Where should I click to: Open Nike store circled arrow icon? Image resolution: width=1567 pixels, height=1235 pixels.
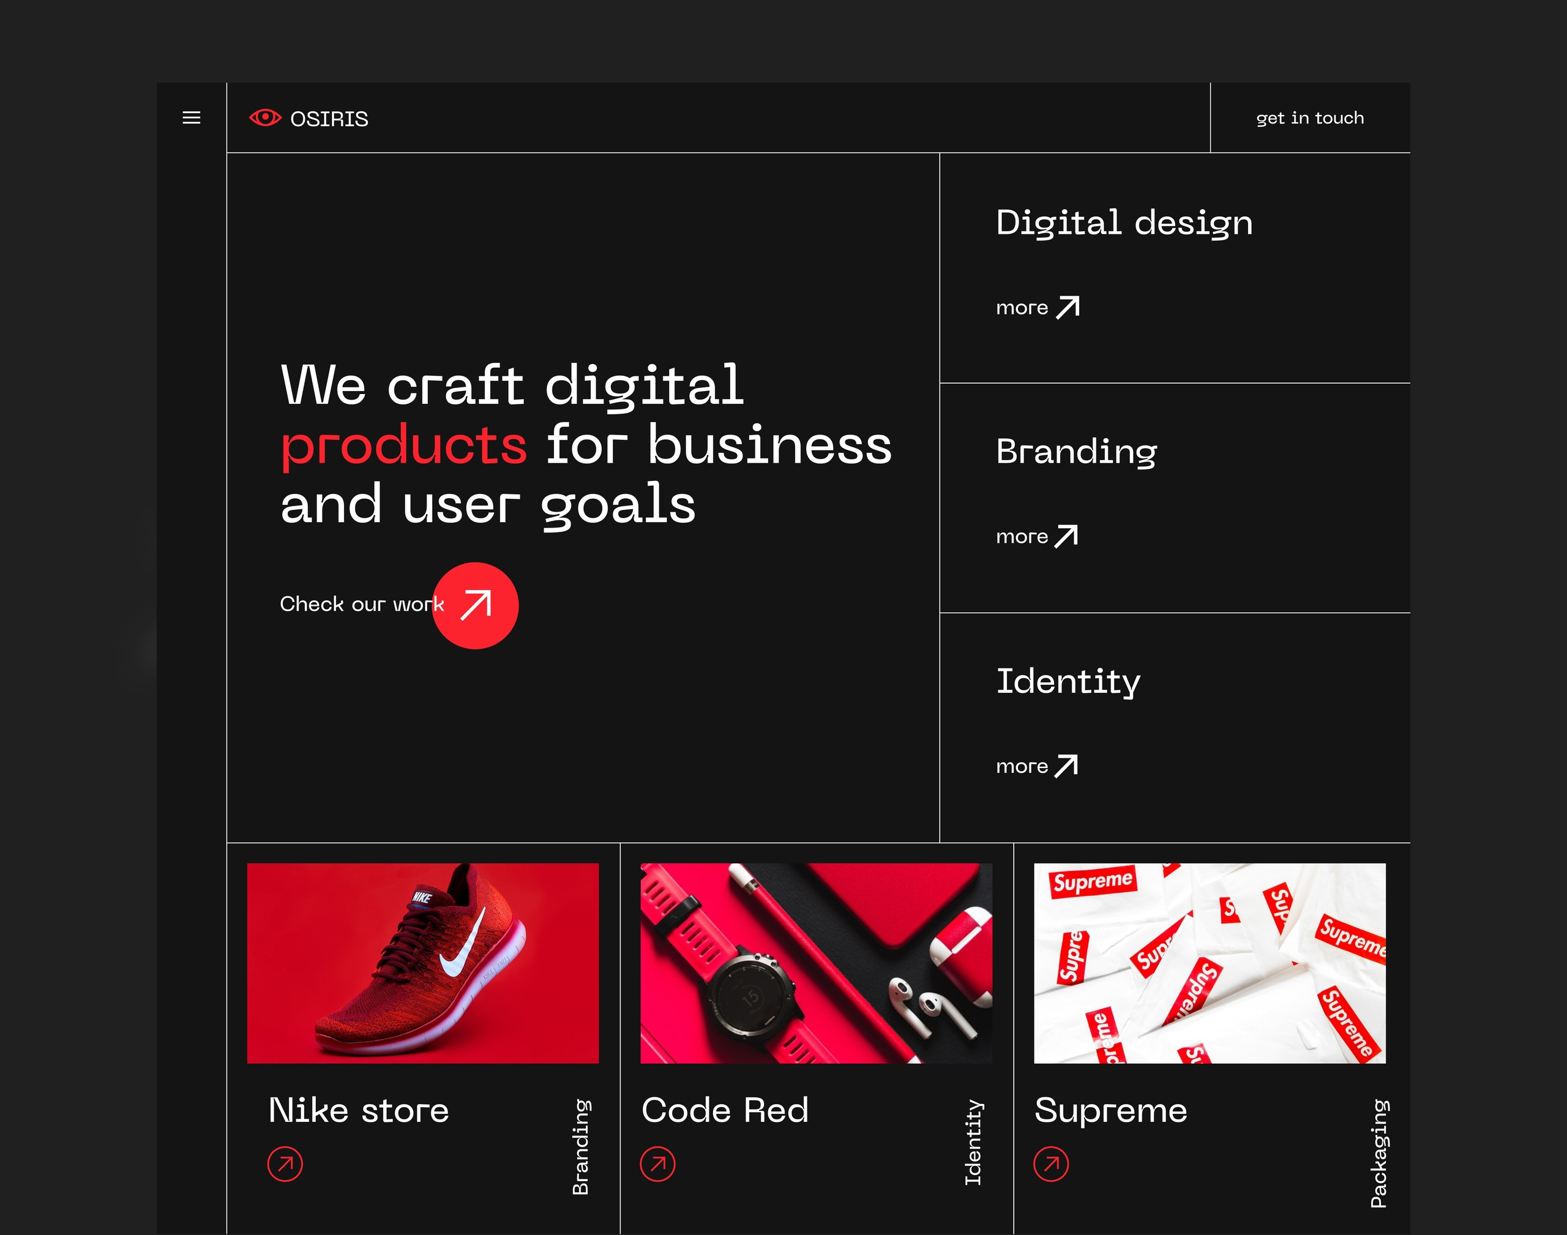pos(285,1164)
